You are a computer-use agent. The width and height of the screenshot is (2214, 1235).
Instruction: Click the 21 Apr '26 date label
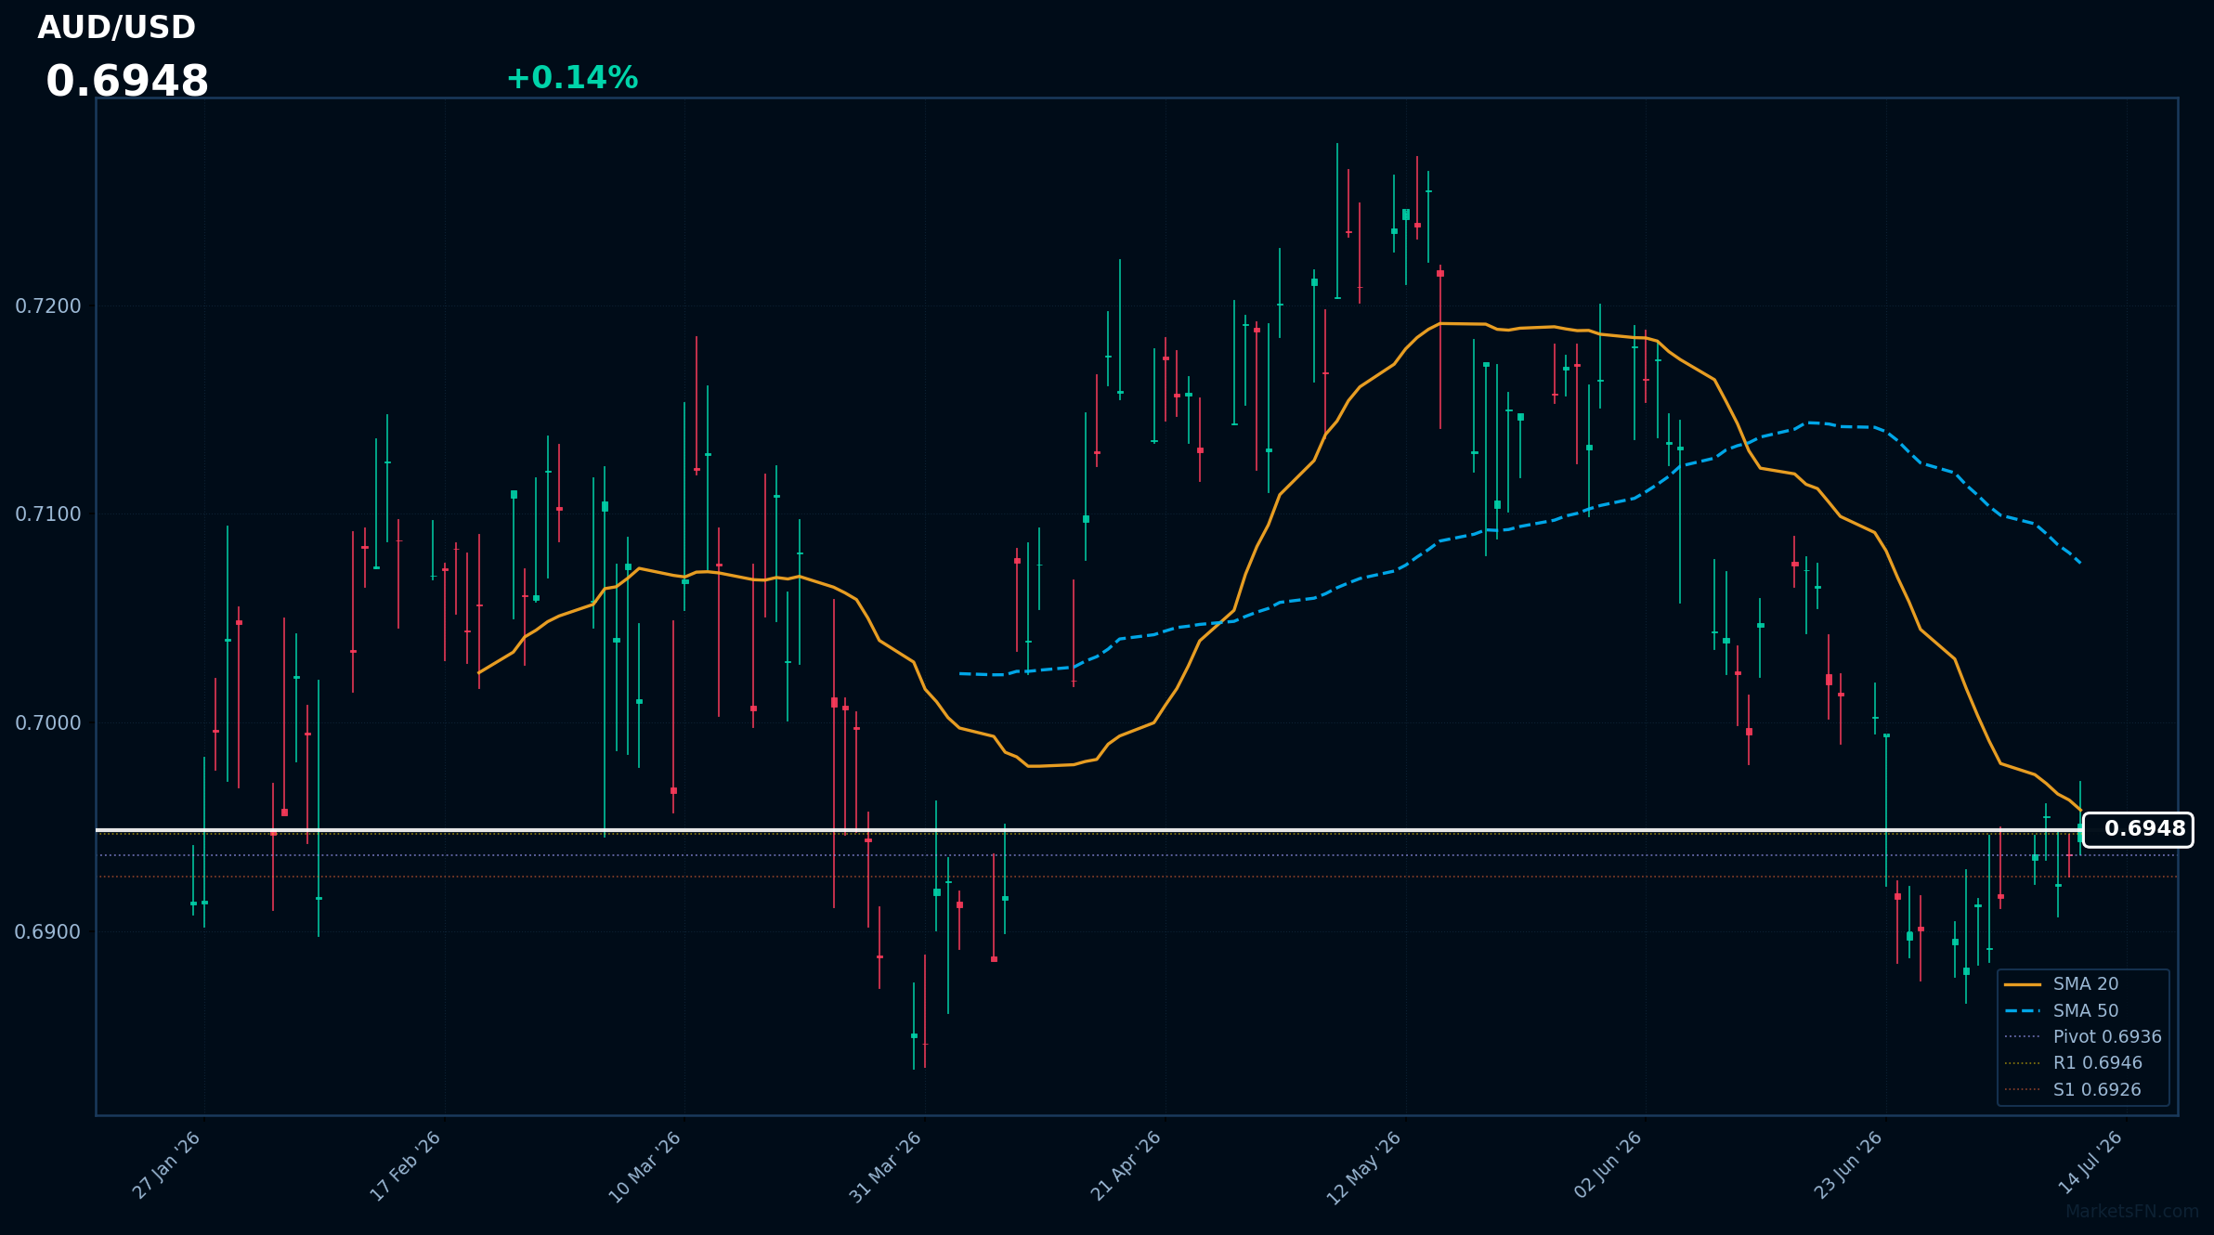point(1127,1165)
